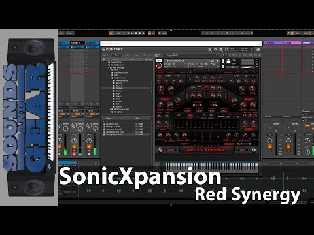314x235 pixels.
Task: Select the highlighted StrangeRythm.nki file row
Action: point(126,134)
